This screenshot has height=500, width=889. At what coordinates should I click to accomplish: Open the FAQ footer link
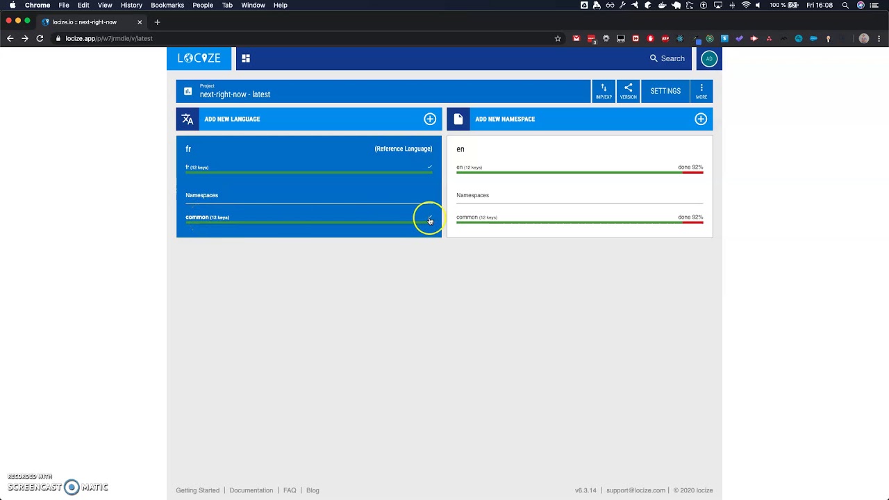tap(290, 490)
